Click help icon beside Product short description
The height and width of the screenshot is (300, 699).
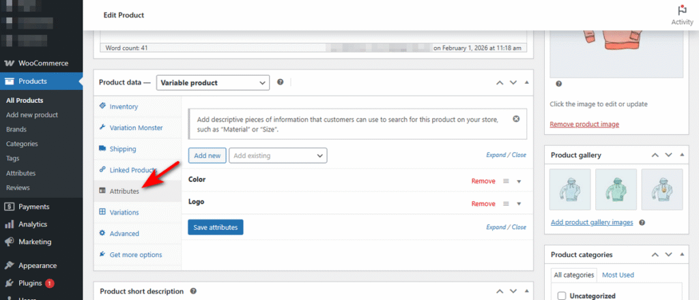[x=193, y=291]
